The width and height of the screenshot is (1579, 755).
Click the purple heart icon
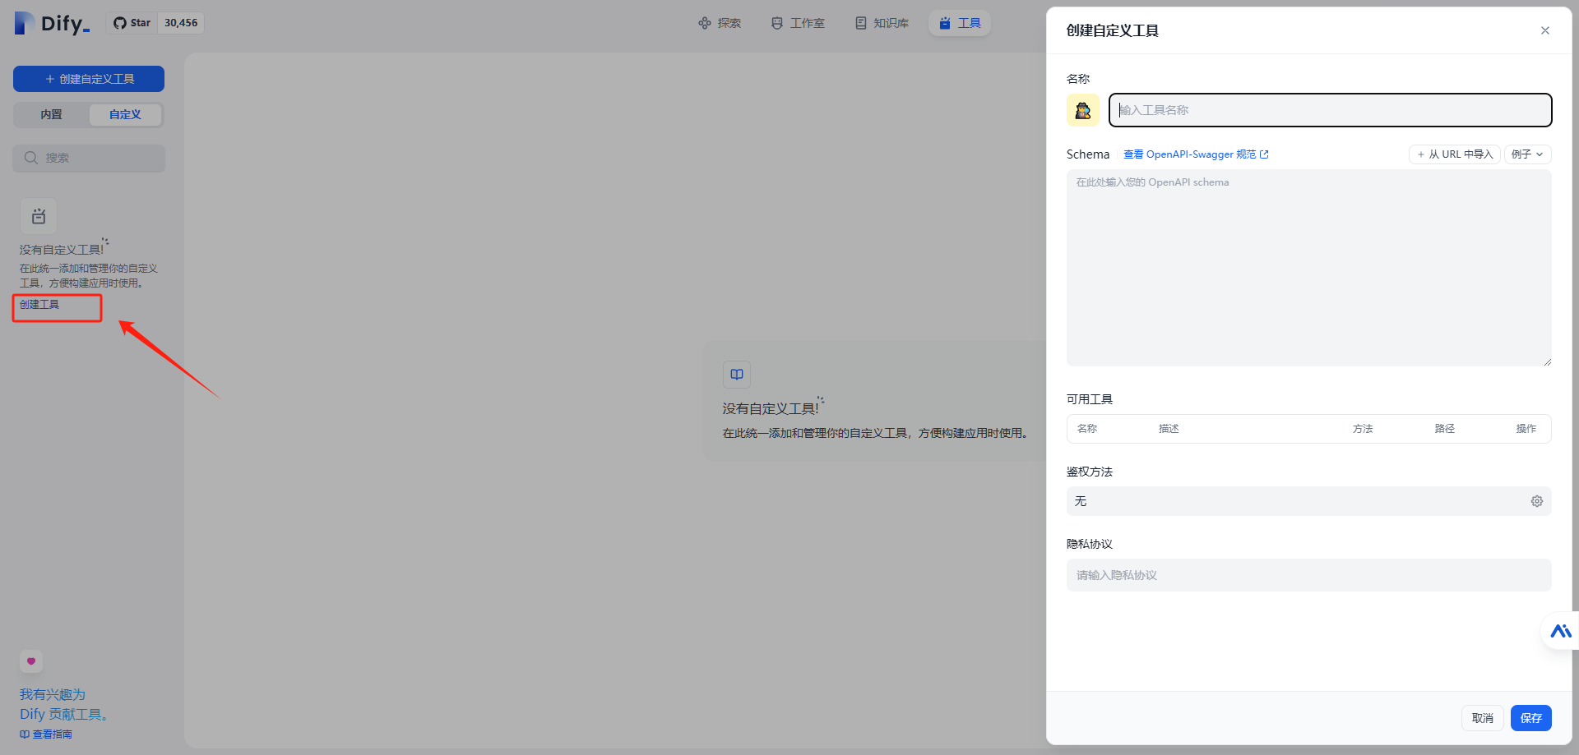[x=31, y=661]
